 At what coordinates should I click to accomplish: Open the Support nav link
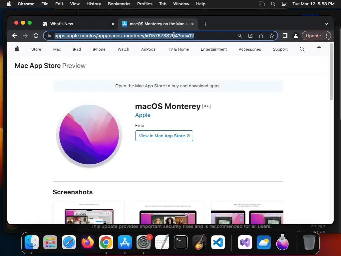coord(280,49)
